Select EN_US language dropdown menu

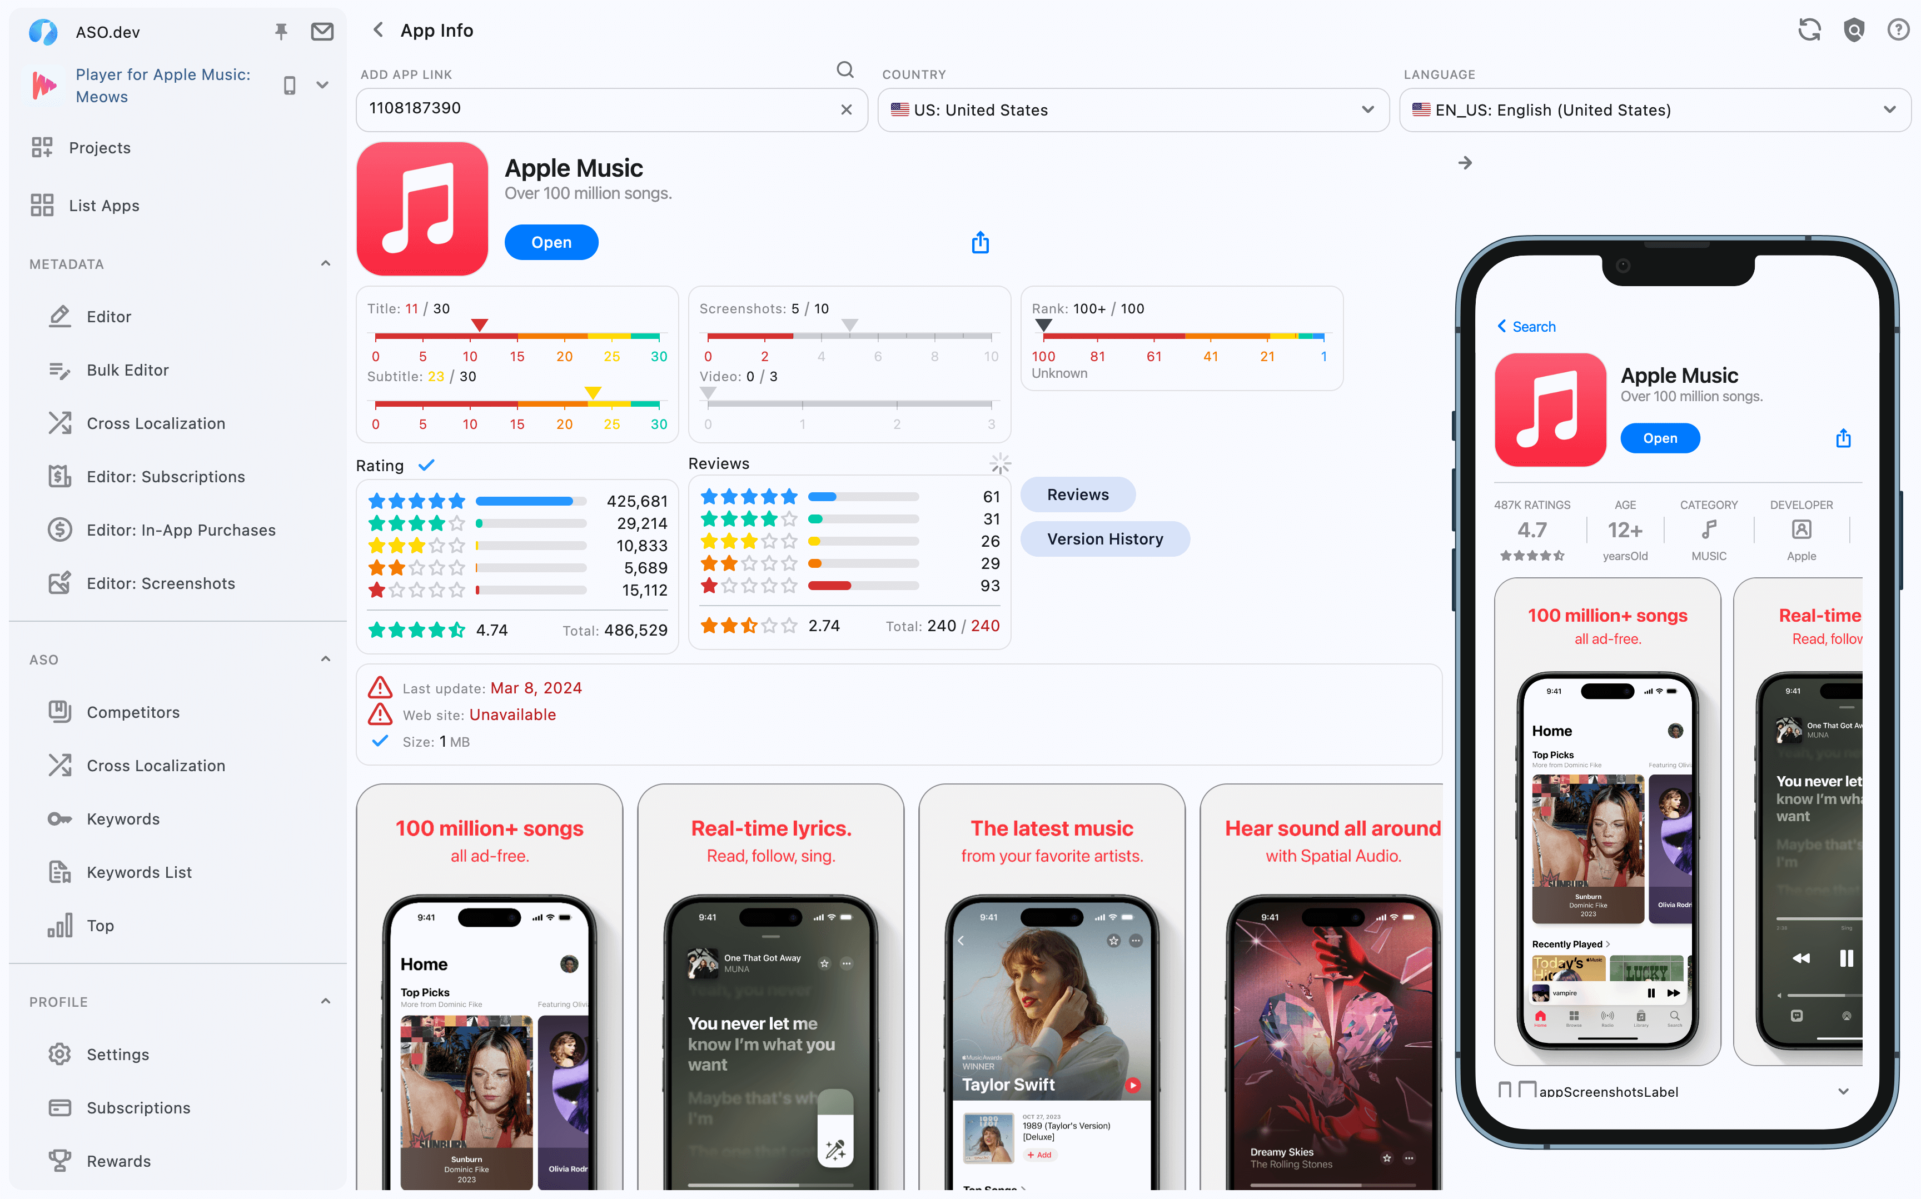1654,109
